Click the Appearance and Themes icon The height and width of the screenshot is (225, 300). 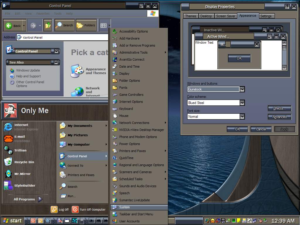77,71
